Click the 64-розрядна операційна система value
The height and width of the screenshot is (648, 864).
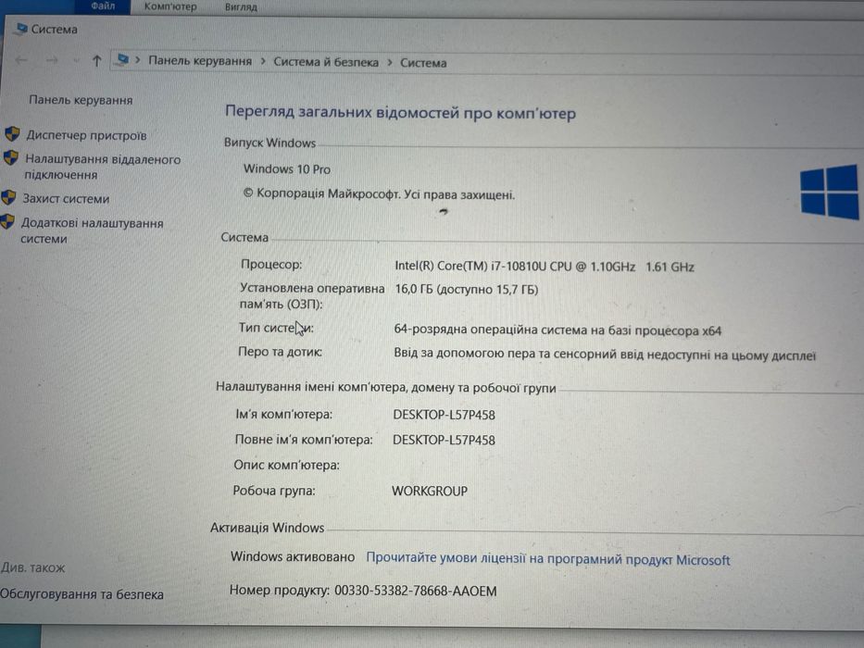[557, 330]
